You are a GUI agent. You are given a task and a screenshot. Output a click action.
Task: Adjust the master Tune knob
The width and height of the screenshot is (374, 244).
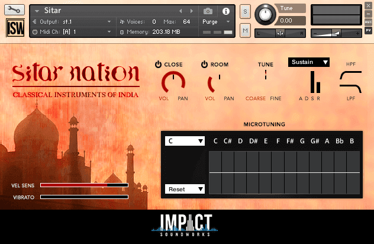[265, 15]
